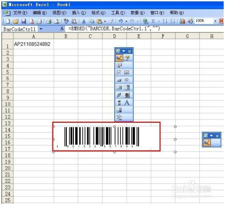Viewport: 225px width, 205px height.
Task: Click in the formula bar EMBED text
Action: (x=114, y=28)
